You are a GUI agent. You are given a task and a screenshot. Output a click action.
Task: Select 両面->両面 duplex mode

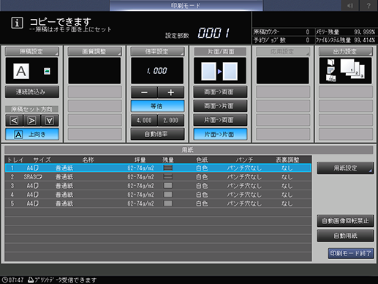coord(220,92)
